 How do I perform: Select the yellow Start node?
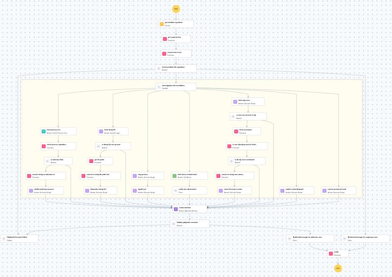[176, 9]
